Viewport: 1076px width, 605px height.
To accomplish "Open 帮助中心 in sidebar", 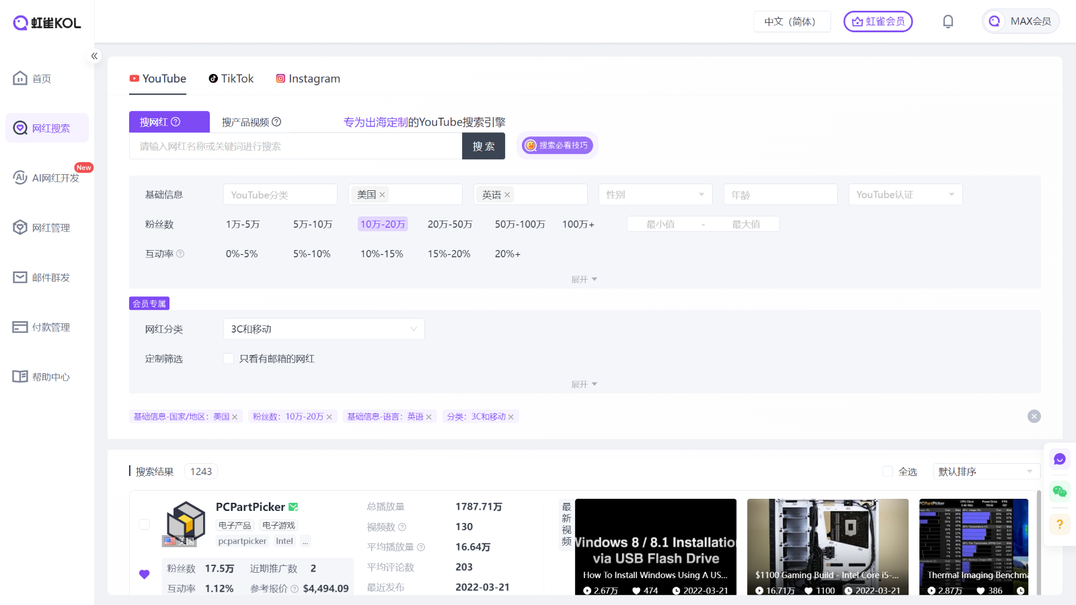I will [x=47, y=376].
